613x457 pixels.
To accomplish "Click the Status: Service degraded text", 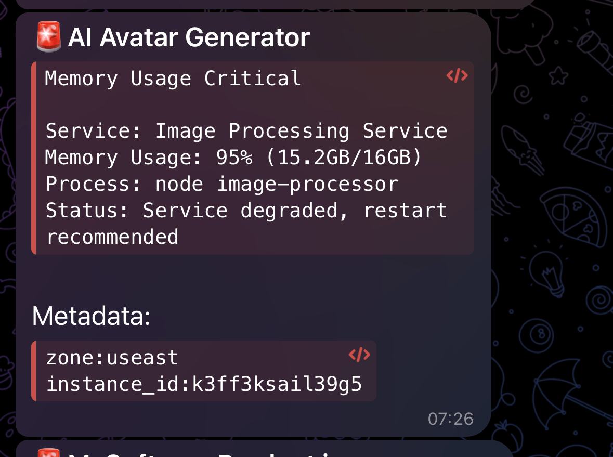I will coord(246,210).
